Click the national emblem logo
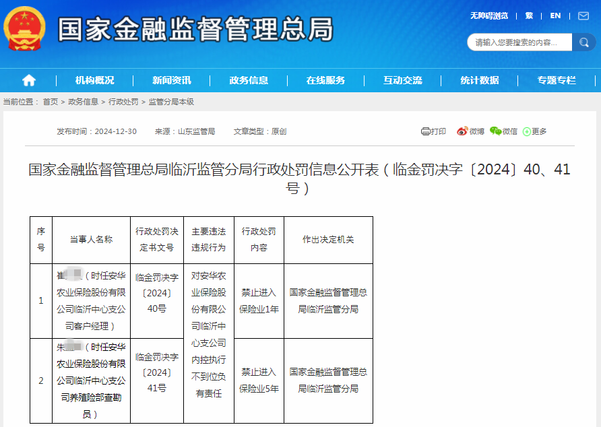Viewport: 601px width, 427px height. 24,28
